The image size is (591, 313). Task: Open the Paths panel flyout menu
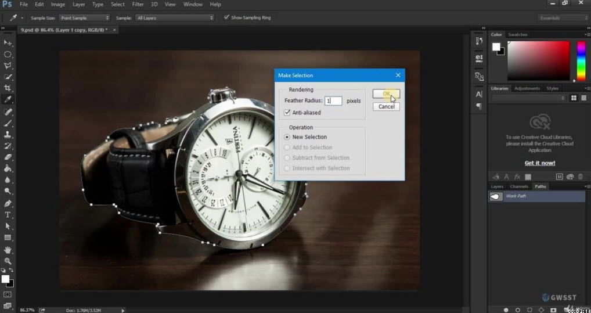[x=587, y=186]
